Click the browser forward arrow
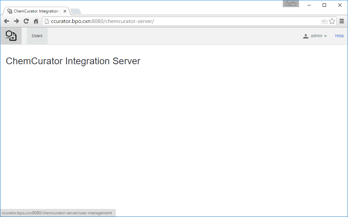The height and width of the screenshot is (217, 348). click(x=16, y=21)
